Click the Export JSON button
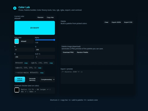148x111 pixels. [x=116, y=22]
